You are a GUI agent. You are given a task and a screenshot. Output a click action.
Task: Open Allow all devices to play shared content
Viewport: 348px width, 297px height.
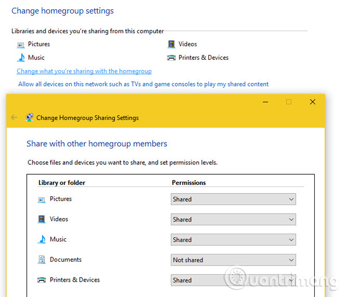click(x=144, y=84)
